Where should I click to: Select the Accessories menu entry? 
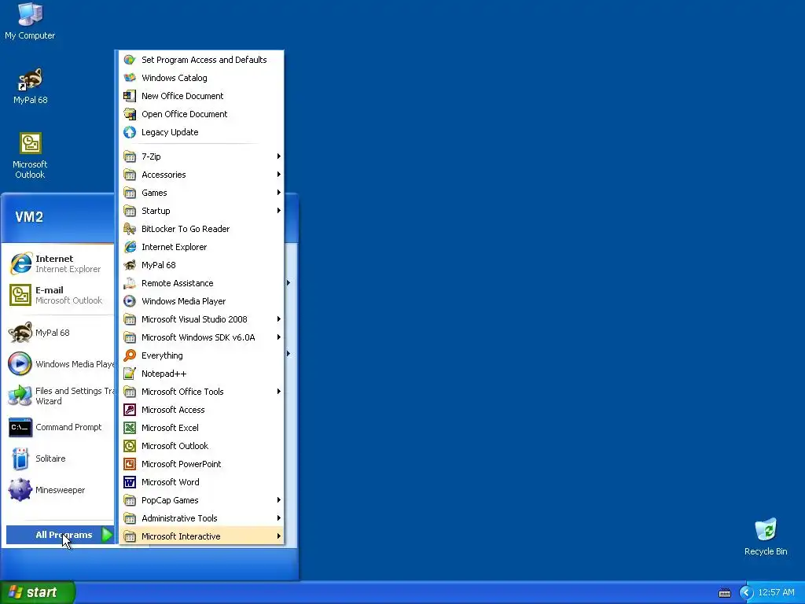coord(202,175)
